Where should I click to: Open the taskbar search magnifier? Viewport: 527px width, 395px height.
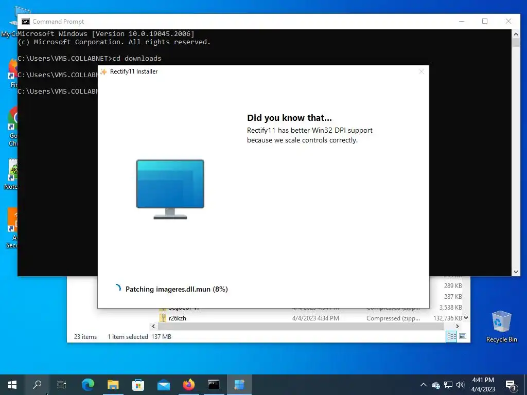point(37,385)
